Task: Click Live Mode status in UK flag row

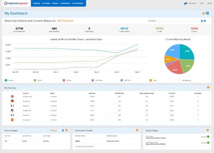Action: [54, 96]
